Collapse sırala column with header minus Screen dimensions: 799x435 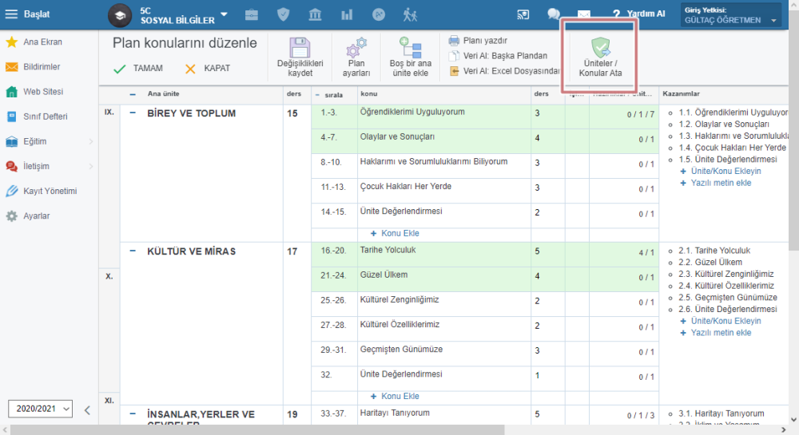pos(317,95)
